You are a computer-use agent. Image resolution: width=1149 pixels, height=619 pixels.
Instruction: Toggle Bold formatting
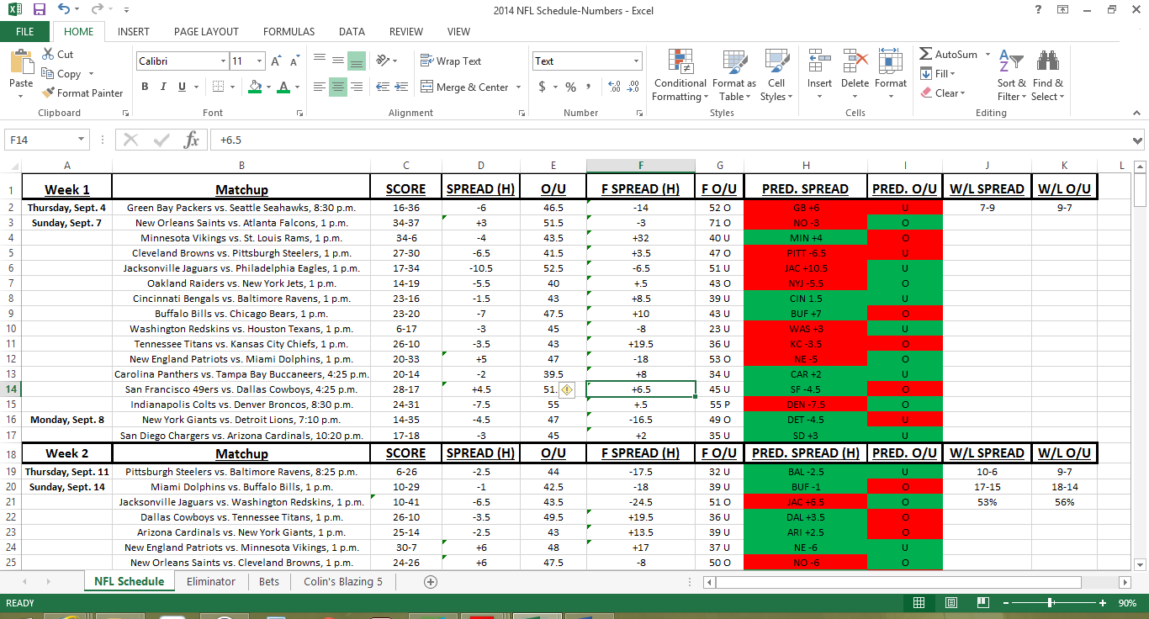tap(145, 87)
